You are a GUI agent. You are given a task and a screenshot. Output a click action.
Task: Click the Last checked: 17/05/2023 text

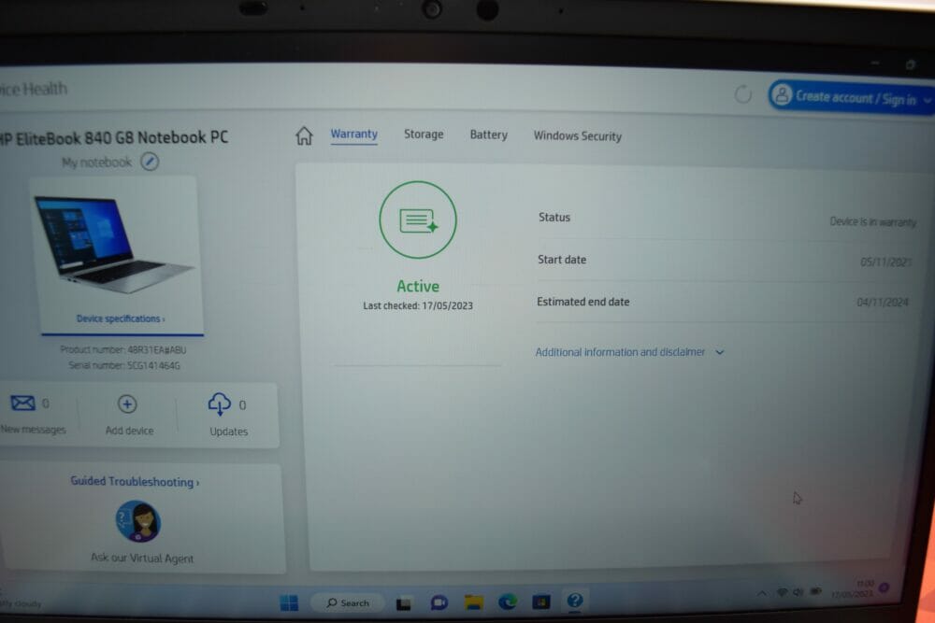point(418,305)
